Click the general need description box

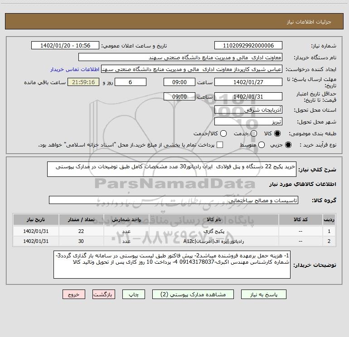(172, 169)
